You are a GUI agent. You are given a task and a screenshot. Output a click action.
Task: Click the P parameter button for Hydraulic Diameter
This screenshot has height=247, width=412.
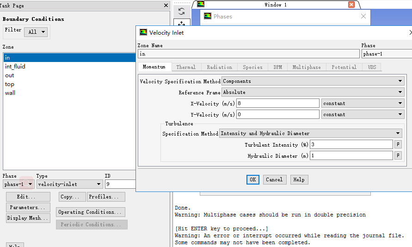398,156
